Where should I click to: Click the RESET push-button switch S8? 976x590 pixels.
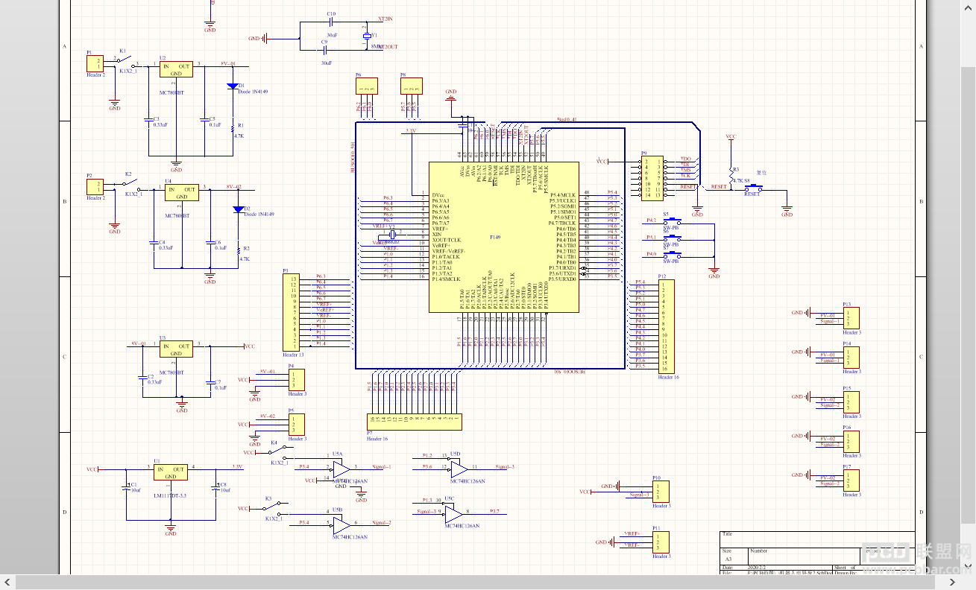click(755, 188)
